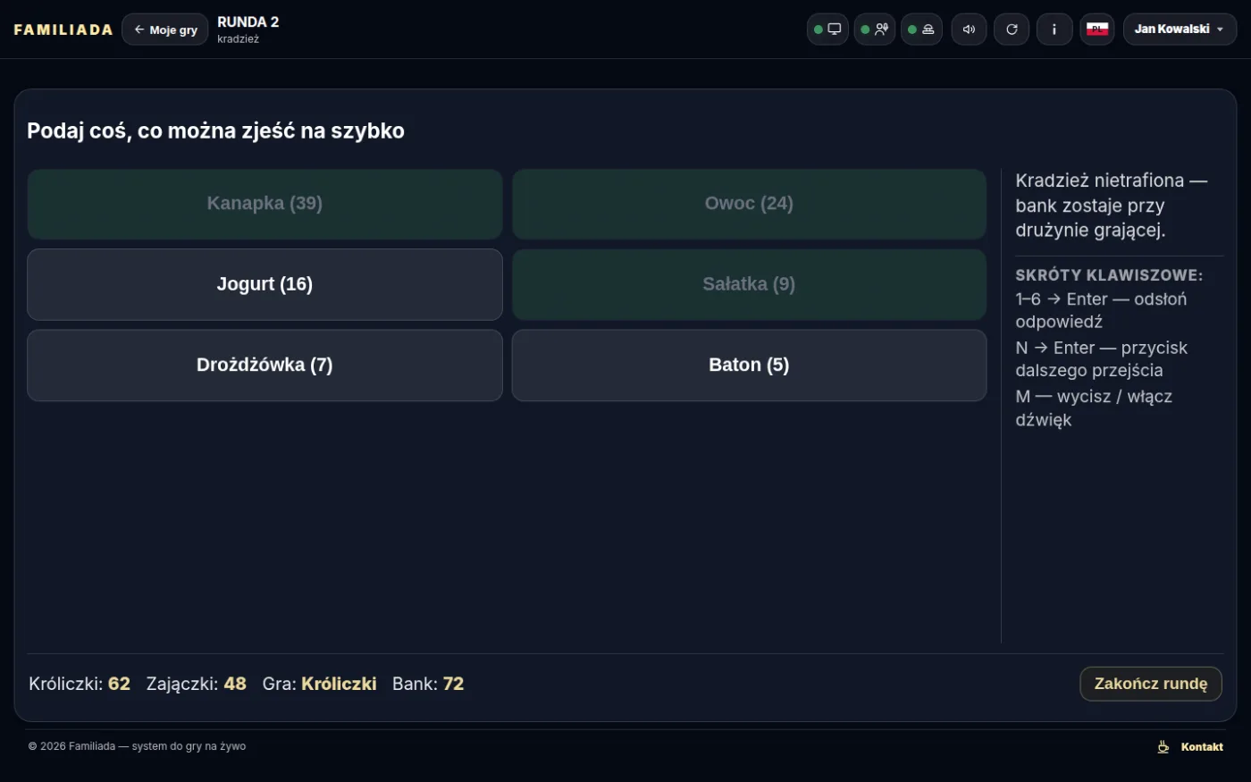Open the info "i" icon

(1054, 29)
